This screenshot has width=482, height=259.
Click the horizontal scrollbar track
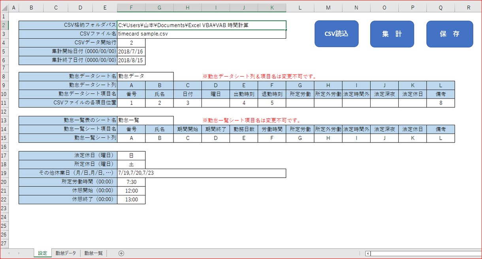click(427, 253)
